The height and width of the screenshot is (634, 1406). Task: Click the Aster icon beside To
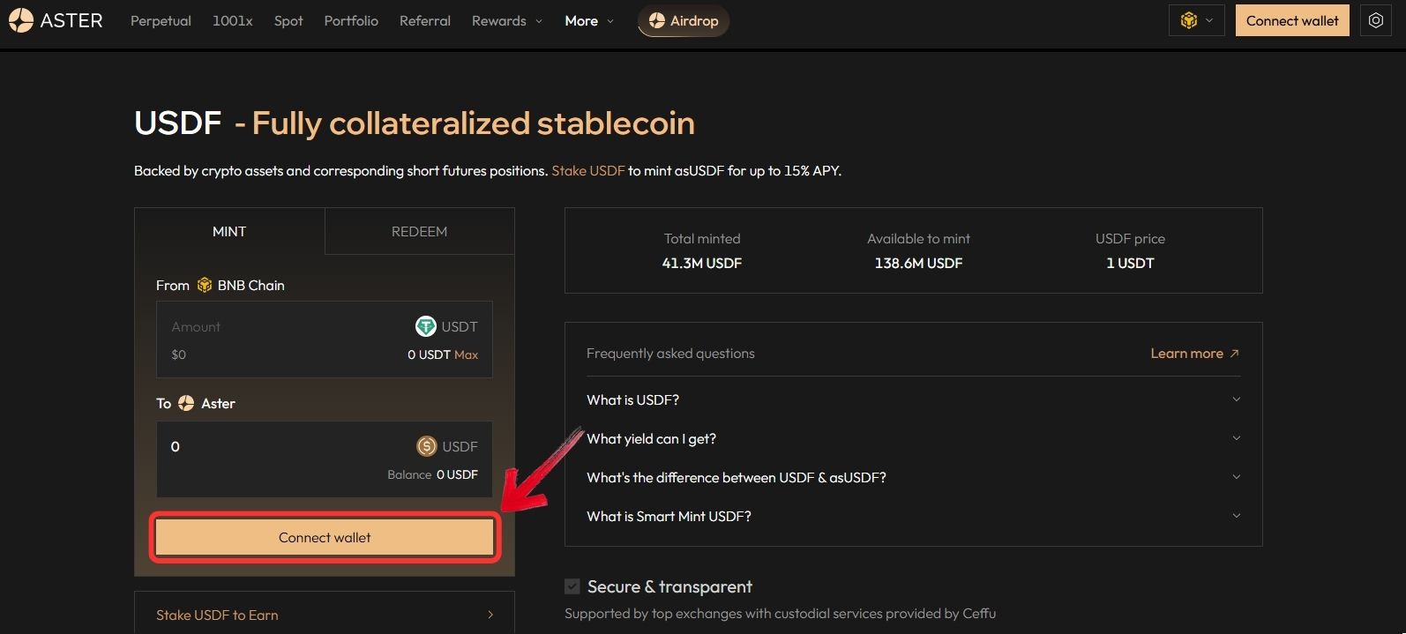point(186,403)
